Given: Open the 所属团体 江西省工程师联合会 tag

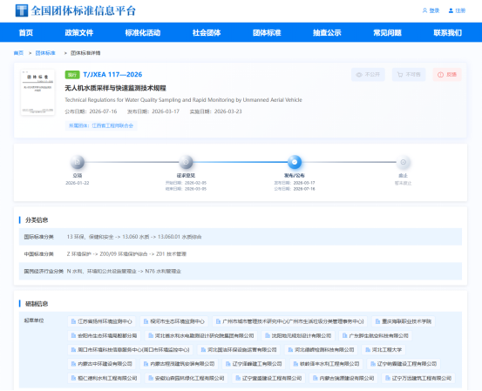Looking at the screenshot, I should (x=101, y=125).
